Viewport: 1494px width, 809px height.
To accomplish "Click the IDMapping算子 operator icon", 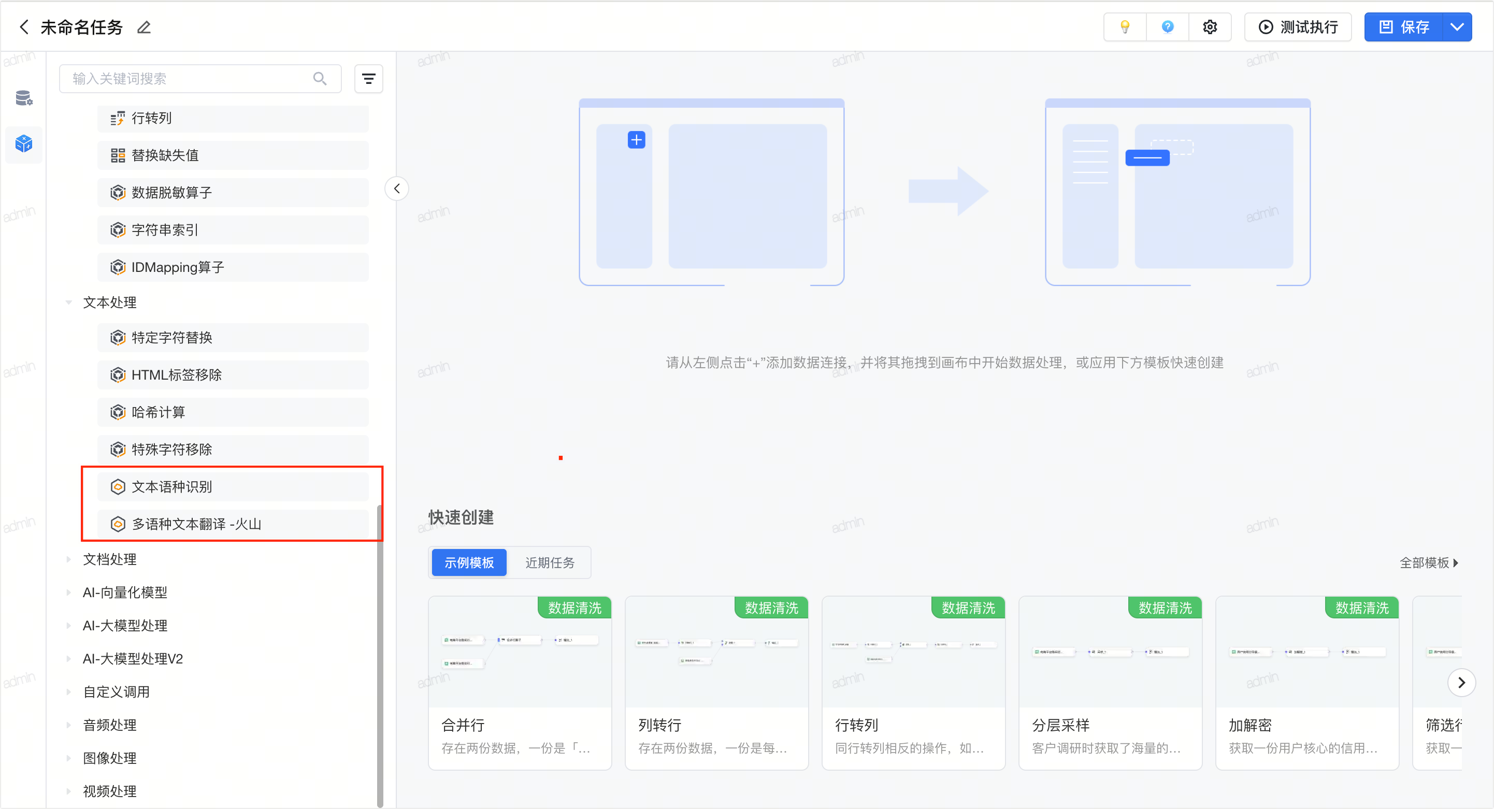I will [x=118, y=267].
